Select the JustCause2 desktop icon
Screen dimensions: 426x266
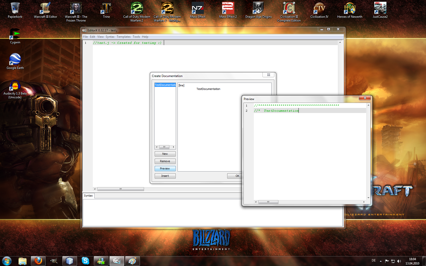pyautogui.click(x=380, y=10)
